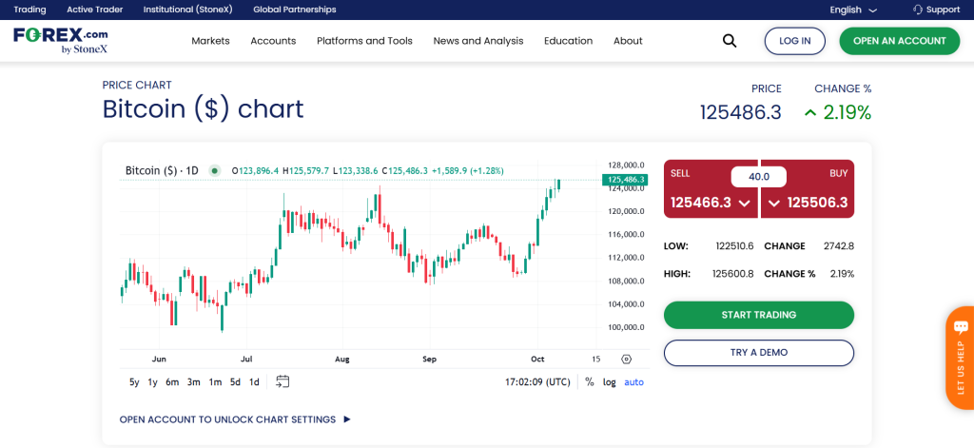The height and width of the screenshot is (448, 974).
Task: Click the Support link text
Action: [x=943, y=10]
